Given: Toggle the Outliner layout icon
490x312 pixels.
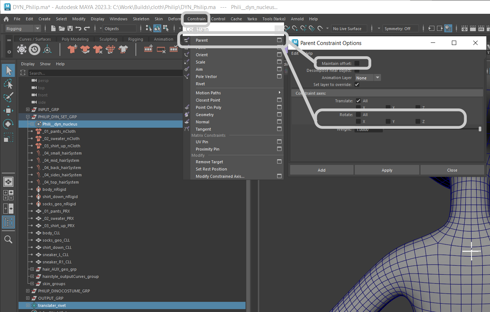Looking at the screenshot, I should tap(8, 222).
